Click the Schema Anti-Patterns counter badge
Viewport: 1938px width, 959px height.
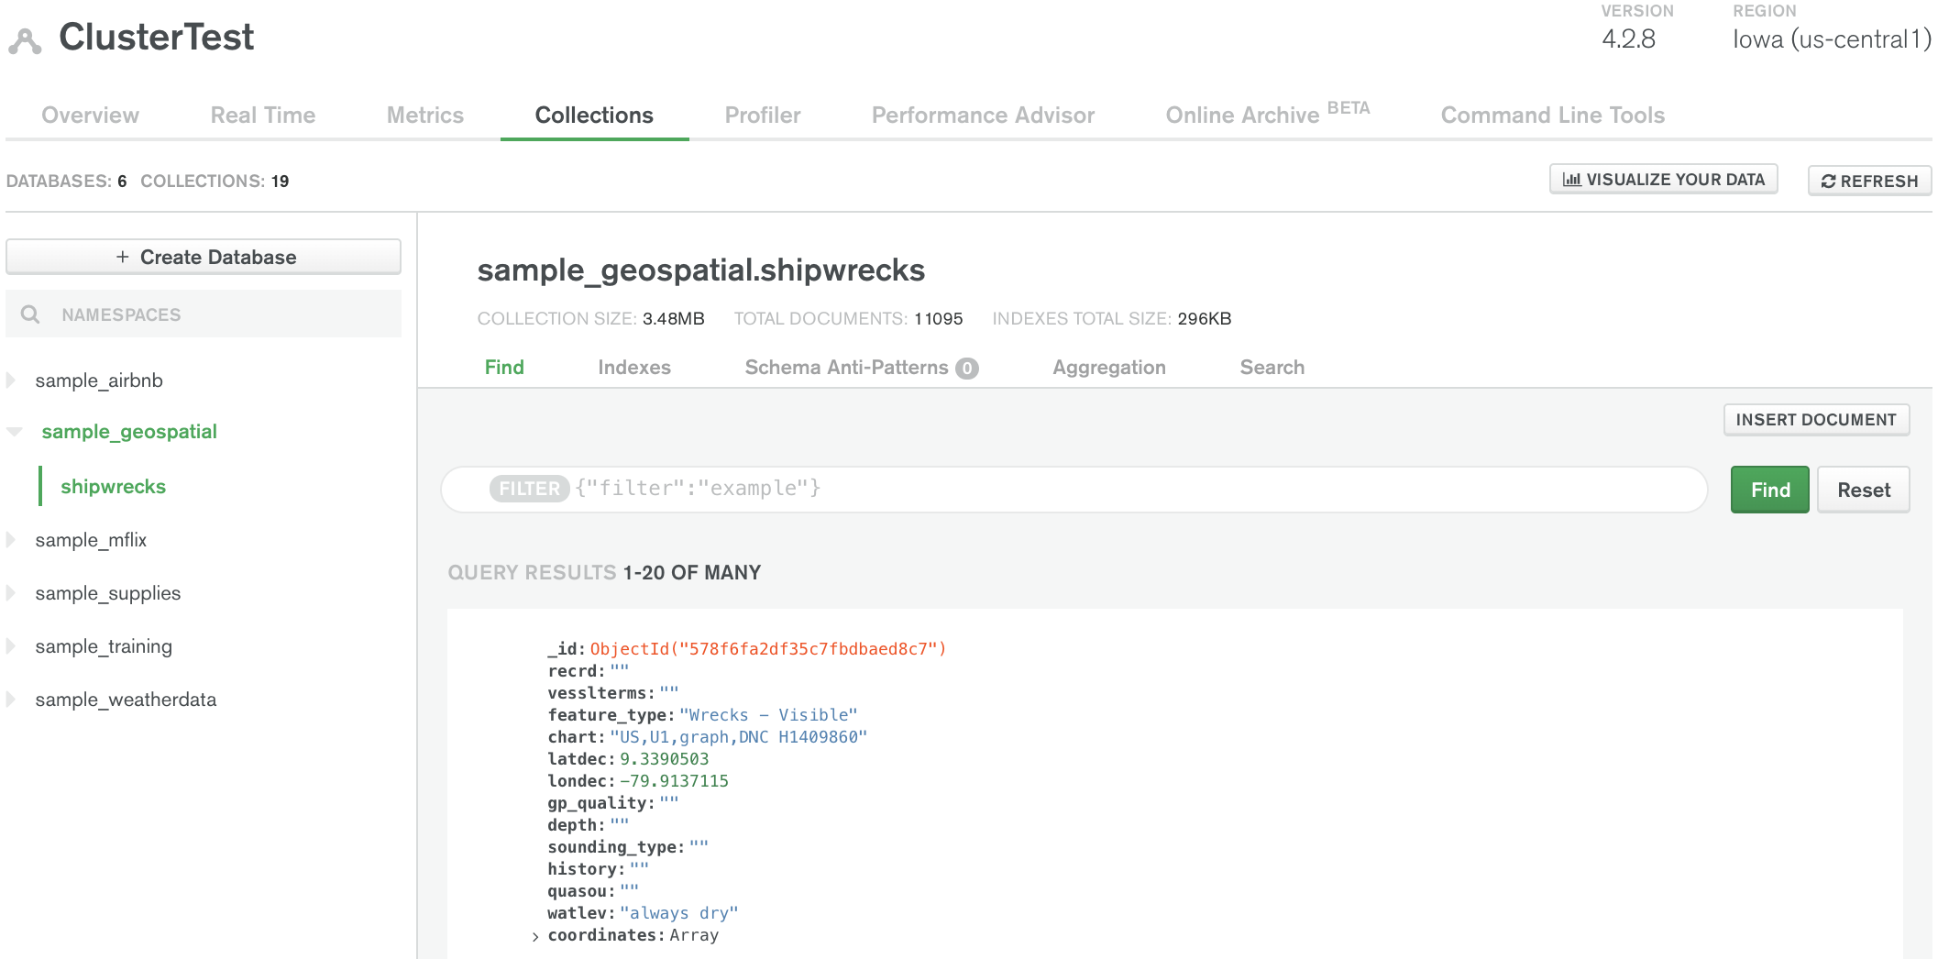pos(967,367)
